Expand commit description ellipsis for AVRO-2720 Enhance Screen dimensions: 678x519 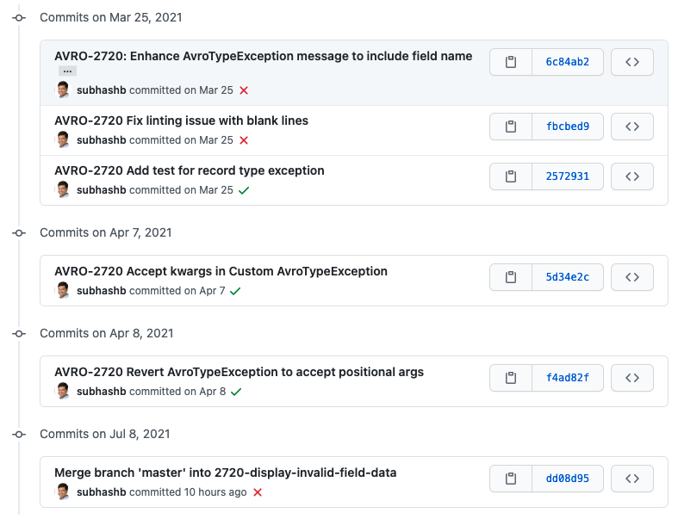[x=68, y=71]
